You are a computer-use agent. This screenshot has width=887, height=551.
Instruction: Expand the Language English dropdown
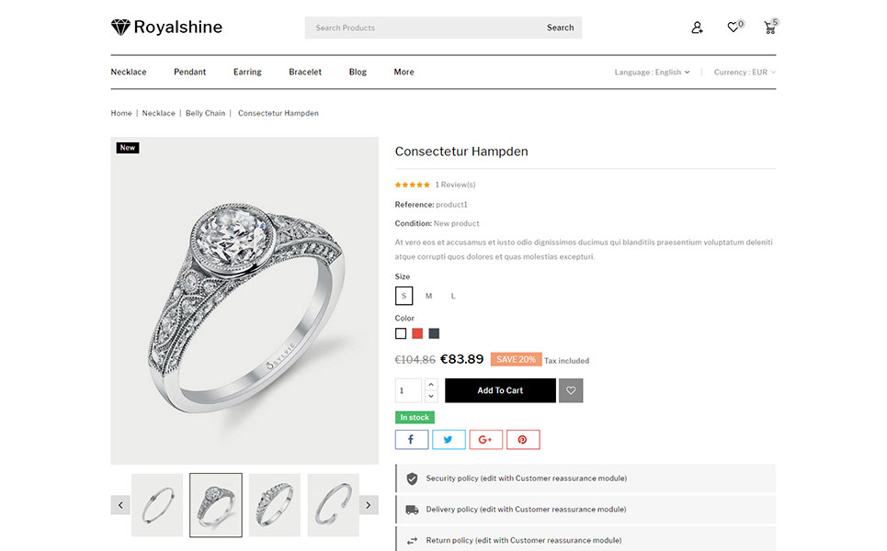click(x=652, y=73)
